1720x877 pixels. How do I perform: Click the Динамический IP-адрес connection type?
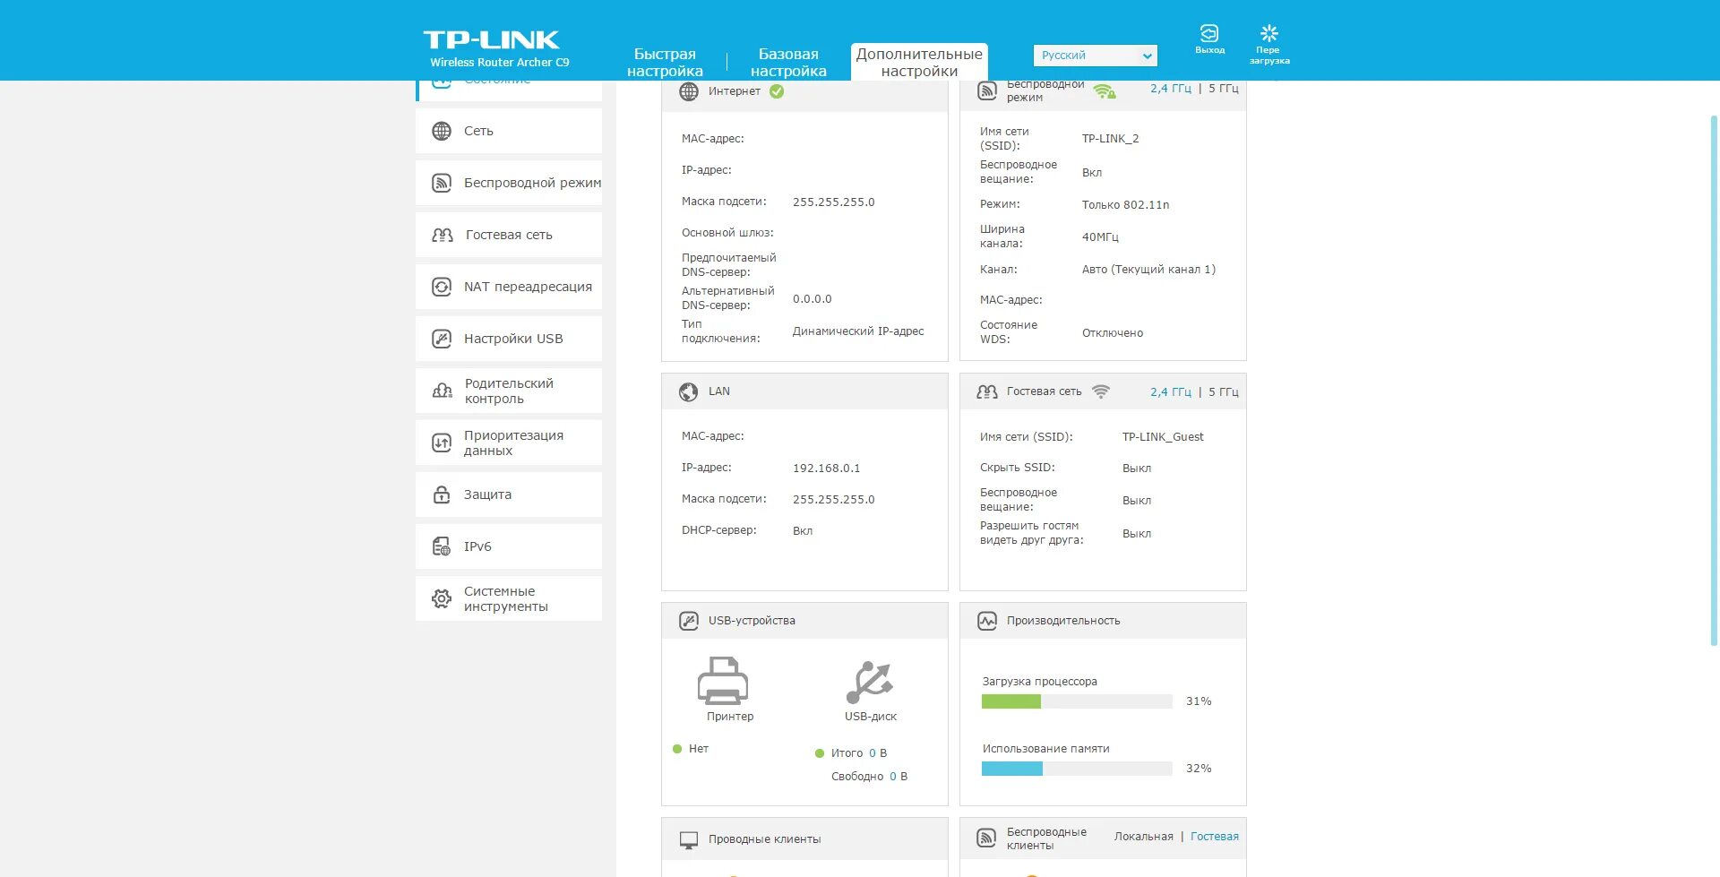(858, 331)
